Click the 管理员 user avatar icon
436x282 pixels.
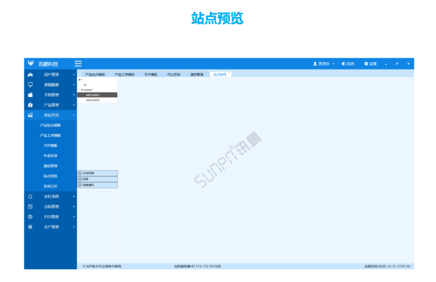click(315, 64)
